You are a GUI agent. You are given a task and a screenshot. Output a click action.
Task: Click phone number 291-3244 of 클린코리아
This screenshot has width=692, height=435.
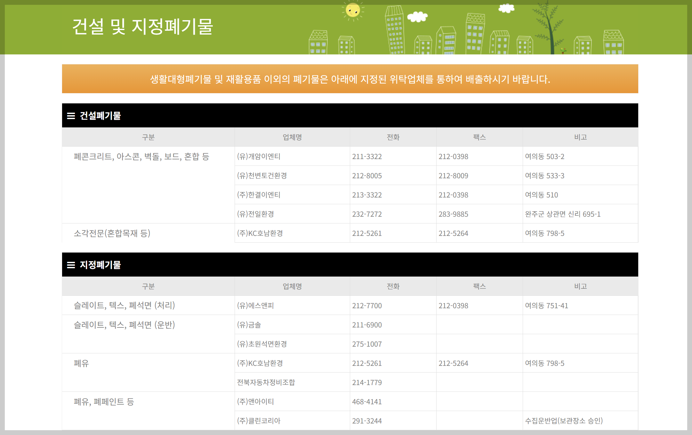(367, 421)
